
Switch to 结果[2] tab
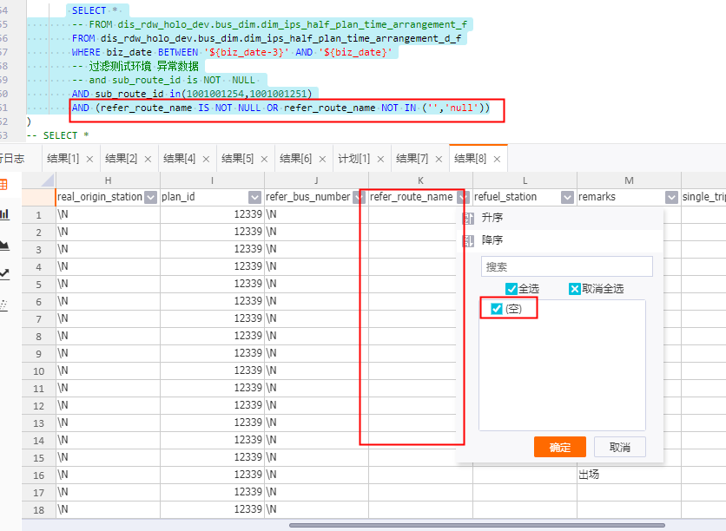pyautogui.click(x=122, y=159)
